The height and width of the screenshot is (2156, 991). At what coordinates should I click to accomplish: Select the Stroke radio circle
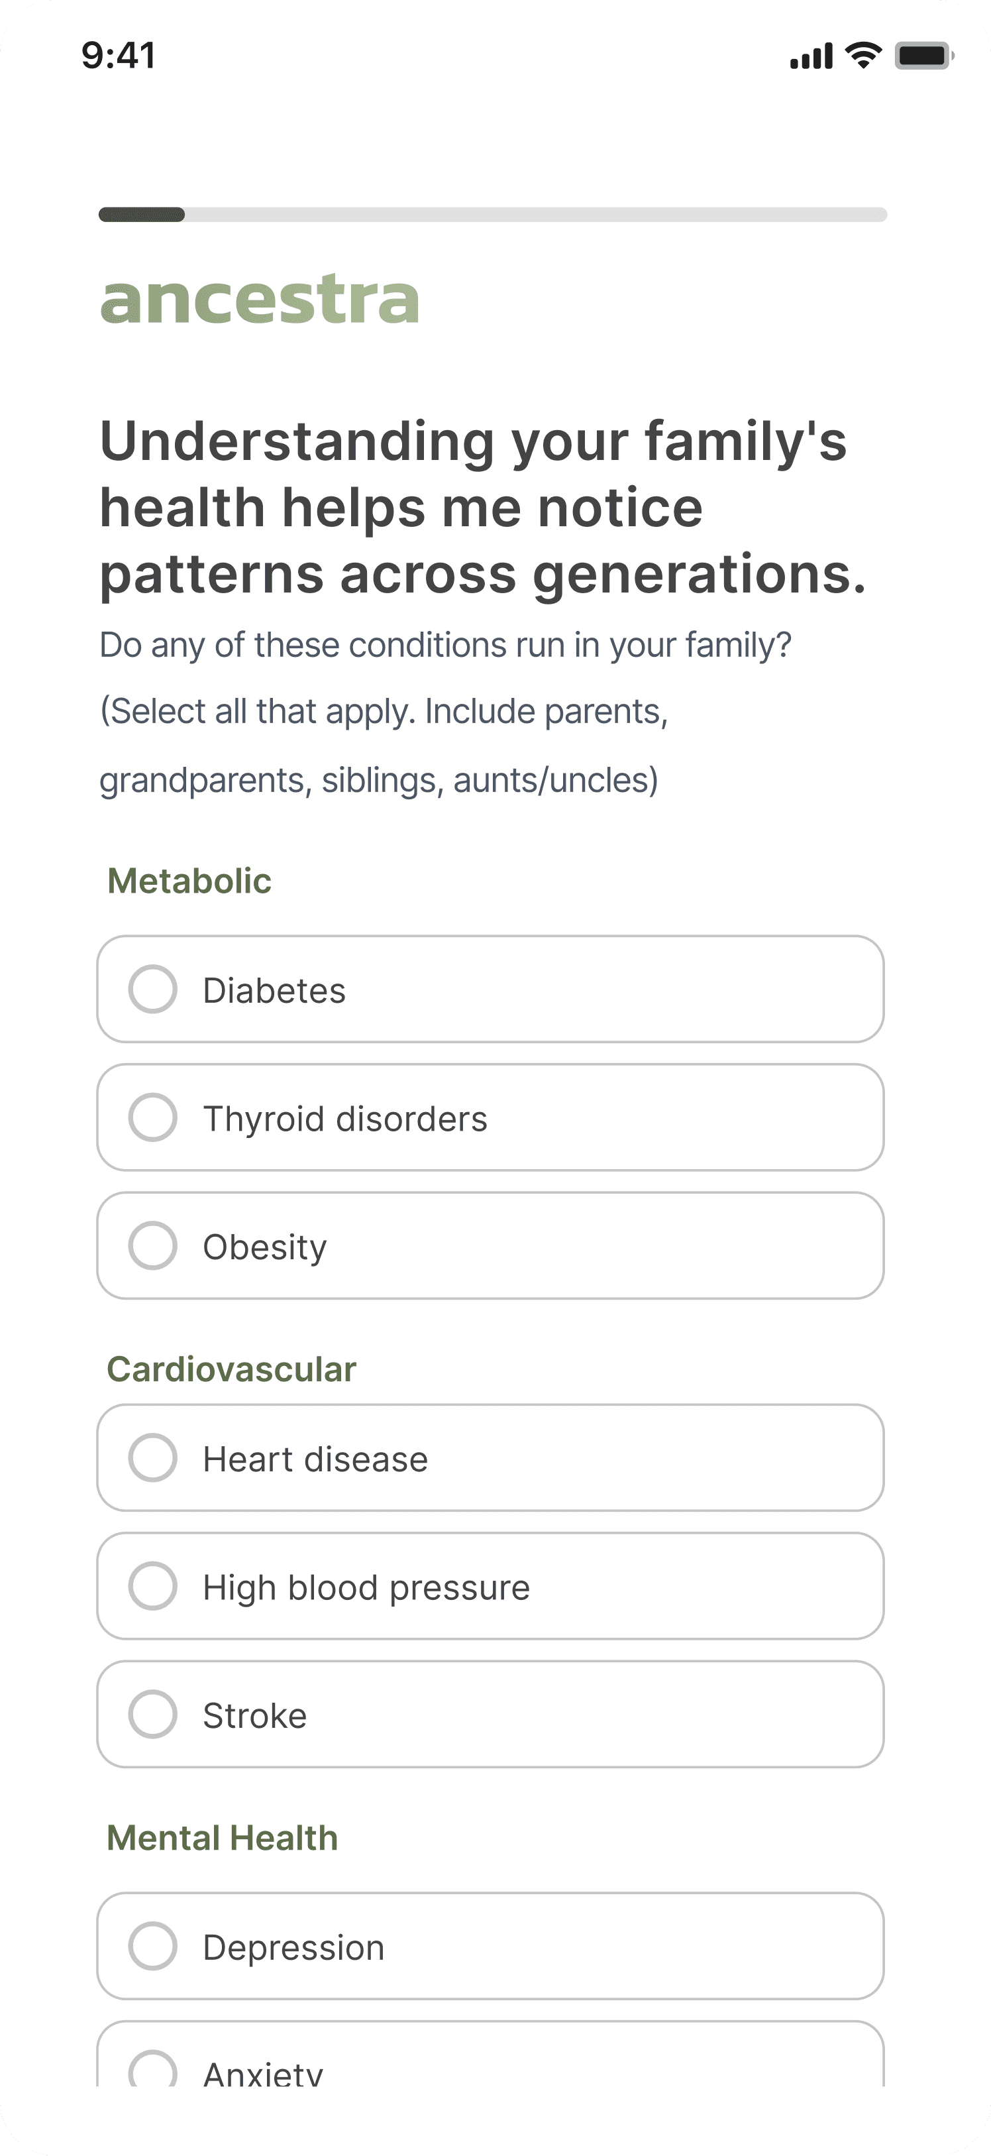(152, 1714)
